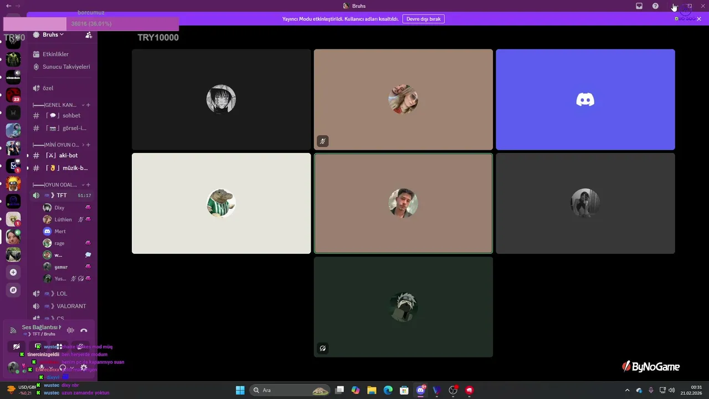Open the özel channel
The height and width of the screenshot is (399, 709).
[x=62, y=88]
